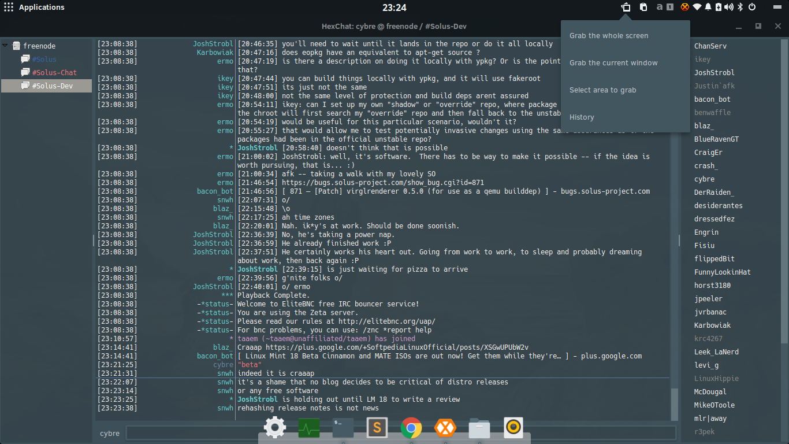Click the Bluetooth tray icon
The height and width of the screenshot is (444, 789).
pyautogui.click(x=740, y=8)
